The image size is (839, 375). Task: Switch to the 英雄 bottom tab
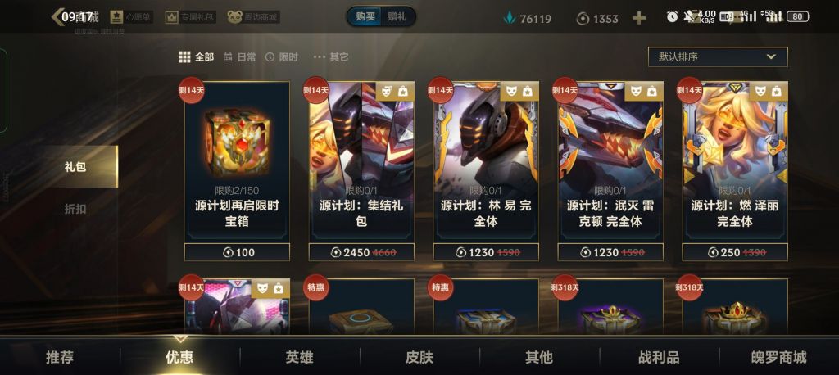coord(299,357)
